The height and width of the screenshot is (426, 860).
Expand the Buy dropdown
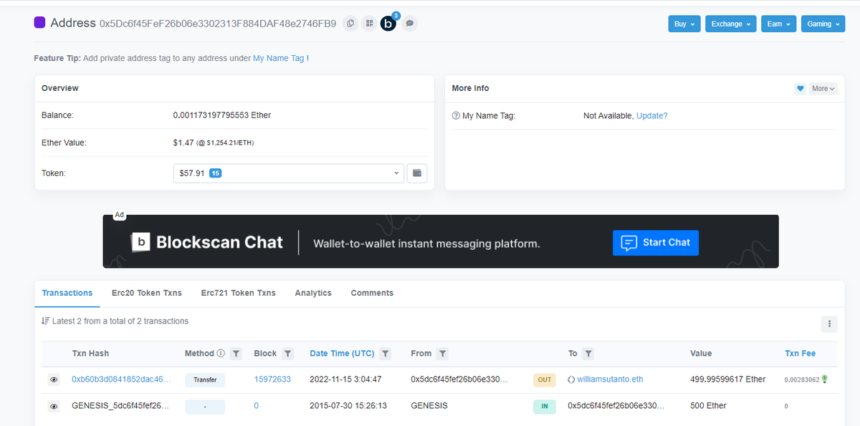tap(684, 24)
